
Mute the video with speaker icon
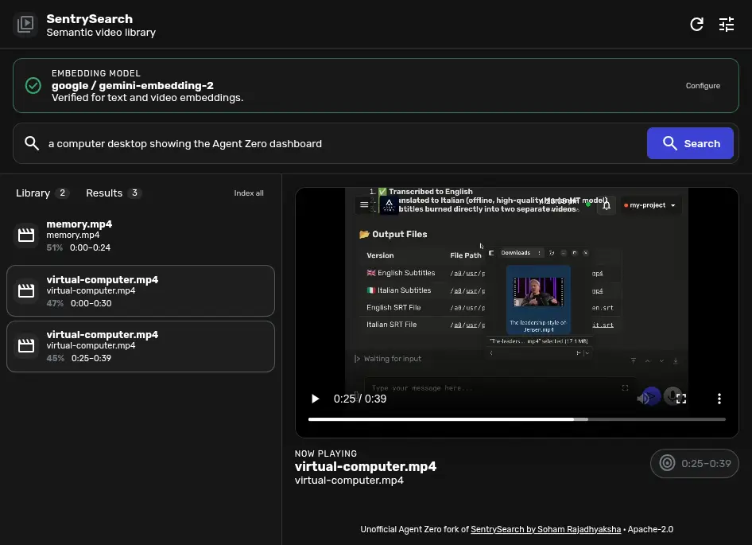[642, 399]
